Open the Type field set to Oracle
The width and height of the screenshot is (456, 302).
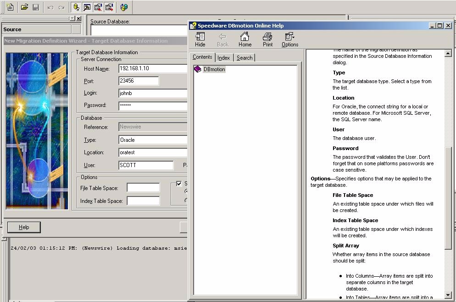coord(153,140)
